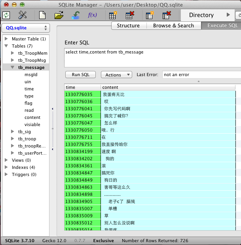
Task: Click the SQLite 3.7.10 status entry
Action: click(x=20, y=241)
